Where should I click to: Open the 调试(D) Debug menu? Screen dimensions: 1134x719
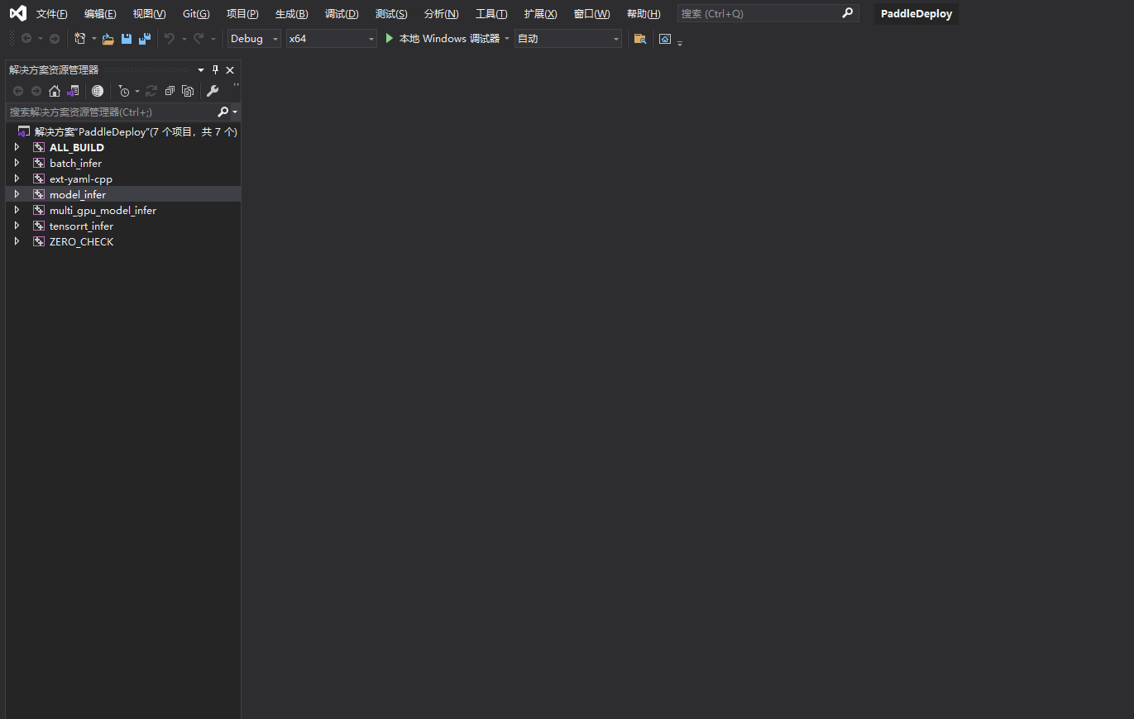pyautogui.click(x=342, y=14)
